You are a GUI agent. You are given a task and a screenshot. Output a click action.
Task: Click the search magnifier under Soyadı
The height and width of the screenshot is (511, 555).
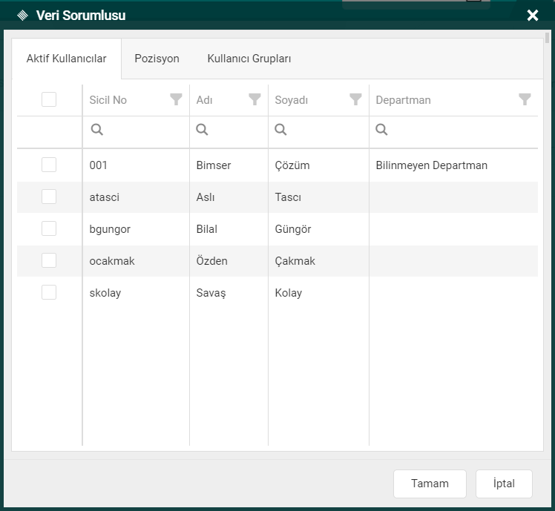point(280,130)
